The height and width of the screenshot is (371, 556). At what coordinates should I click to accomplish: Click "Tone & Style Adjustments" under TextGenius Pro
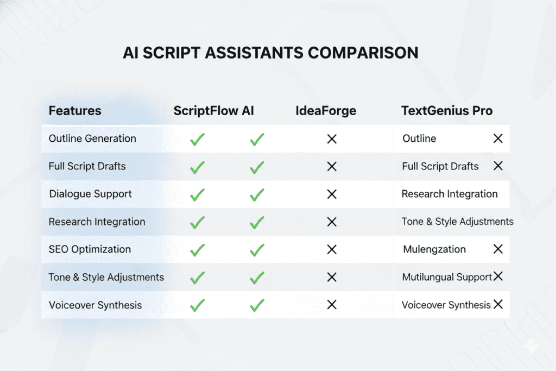click(x=457, y=222)
